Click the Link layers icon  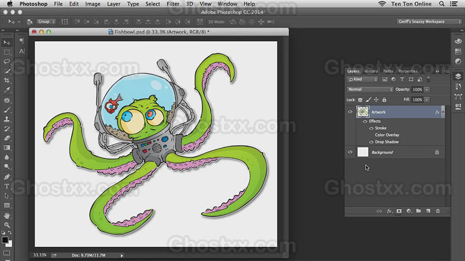pos(379,211)
